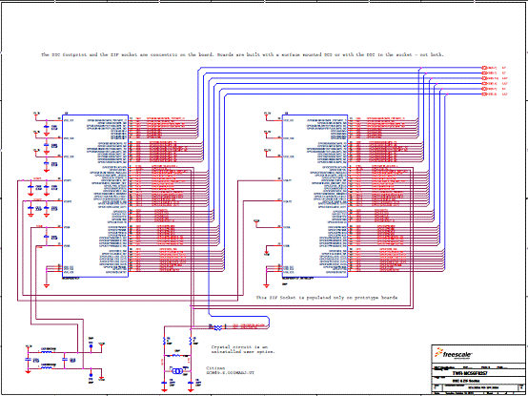Select the right vertical resistor above the crystal
The image size is (528, 396).
coord(191,341)
